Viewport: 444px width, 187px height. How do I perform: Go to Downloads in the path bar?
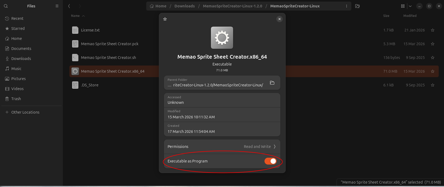coord(185,6)
